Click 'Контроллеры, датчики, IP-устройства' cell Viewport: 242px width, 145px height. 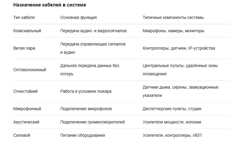(179, 48)
